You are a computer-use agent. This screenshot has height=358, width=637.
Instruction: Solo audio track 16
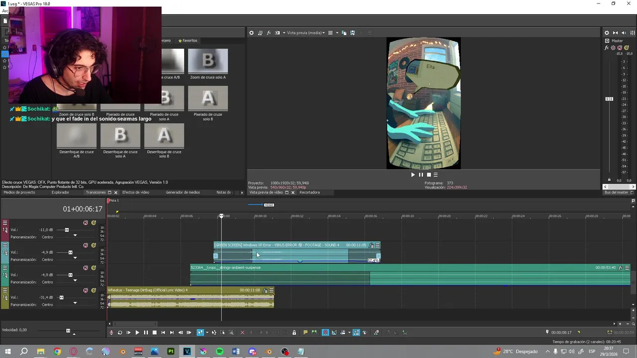[x=94, y=290]
